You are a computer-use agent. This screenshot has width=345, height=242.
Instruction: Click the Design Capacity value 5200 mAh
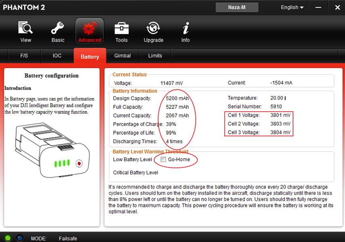[x=177, y=98]
